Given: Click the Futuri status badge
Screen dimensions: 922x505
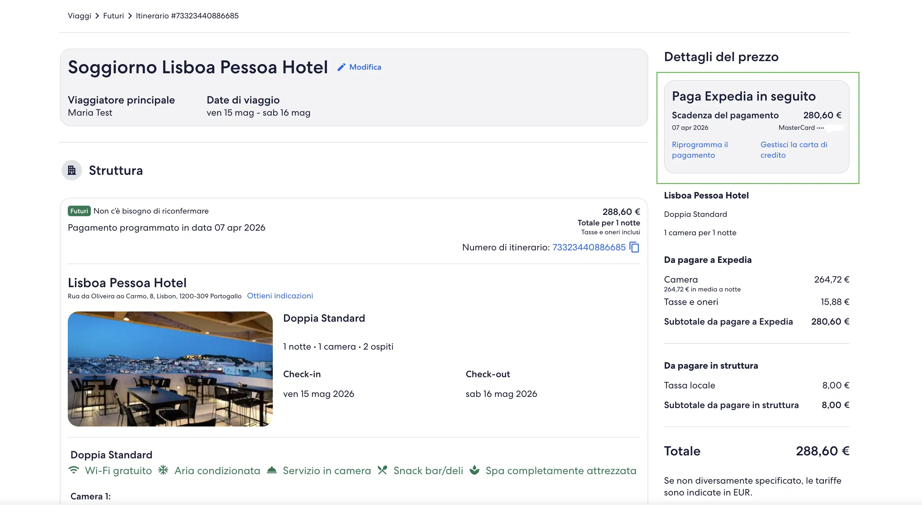Looking at the screenshot, I should click(x=79, y=211).
